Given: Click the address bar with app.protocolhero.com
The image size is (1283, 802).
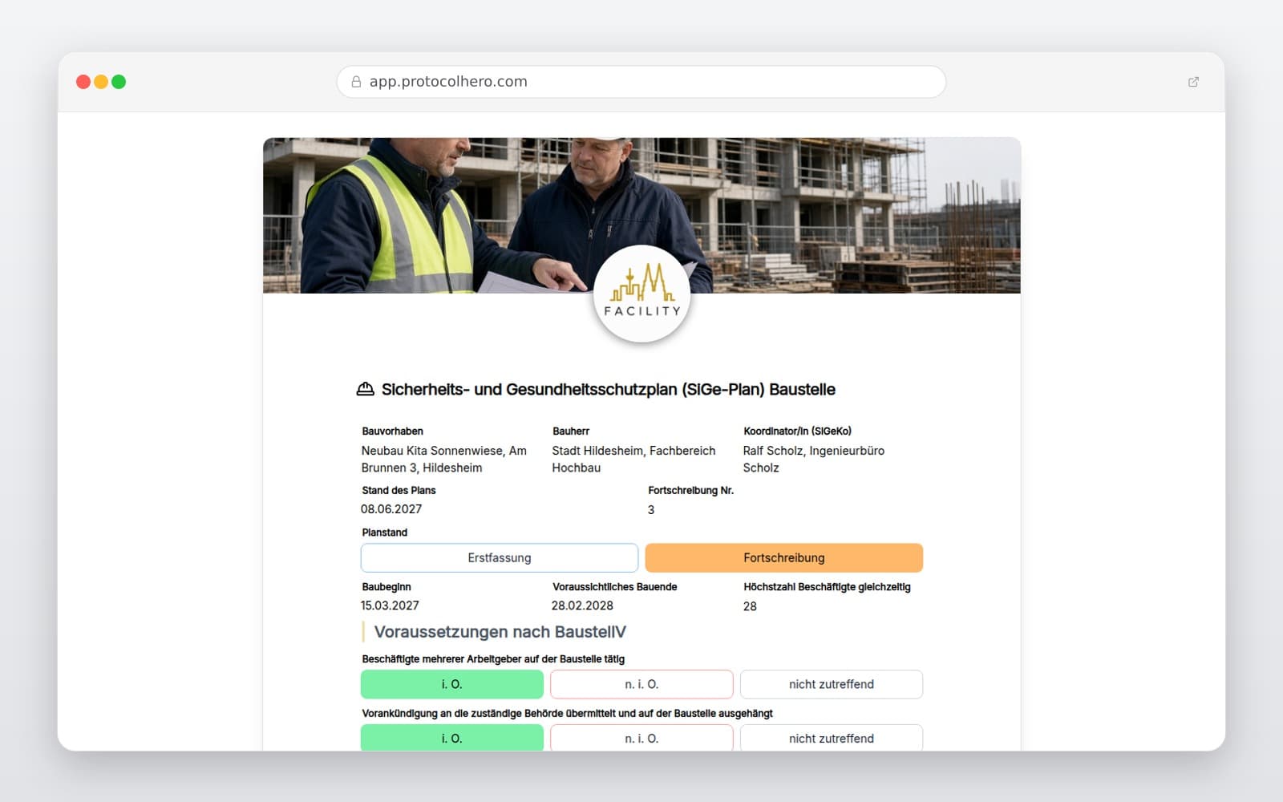Looking at the screenshot, I should pyautogui.click(x=641, y=82).
